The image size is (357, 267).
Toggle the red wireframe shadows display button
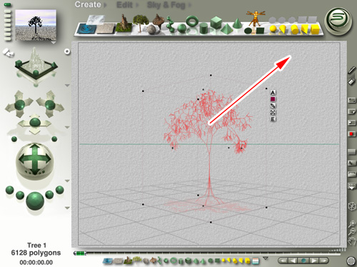351,134
